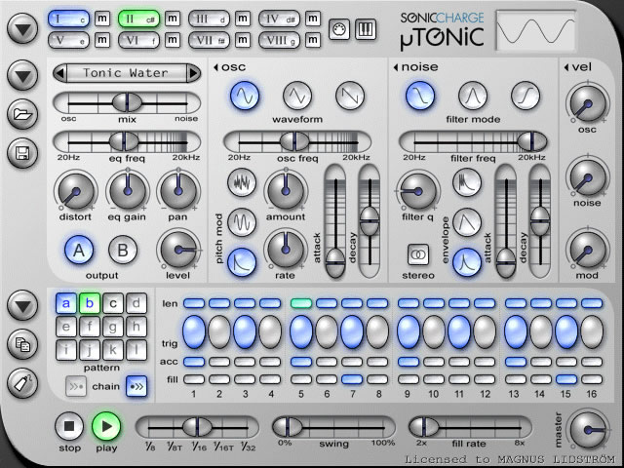This screenshot has width=624, height=468.
Task: Click the master volume knob
Action: click(x=588, y=430)
